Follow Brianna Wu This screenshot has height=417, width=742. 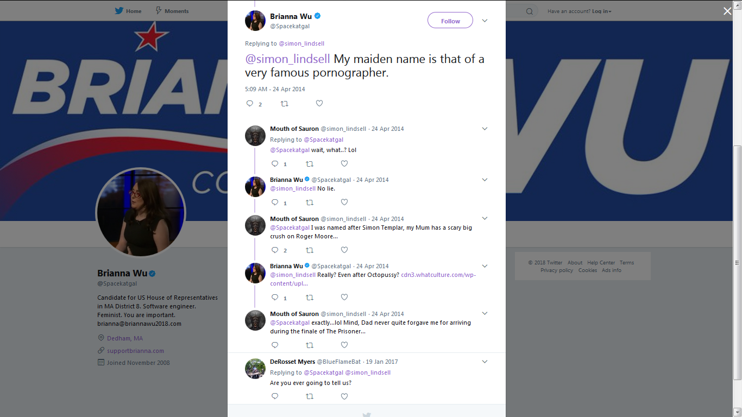(x=450, y=21)
